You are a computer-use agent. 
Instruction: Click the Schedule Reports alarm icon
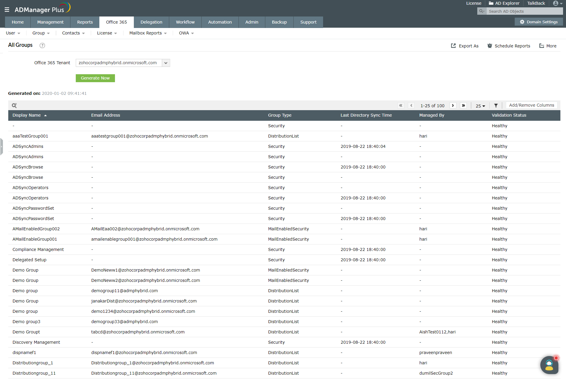490,46
